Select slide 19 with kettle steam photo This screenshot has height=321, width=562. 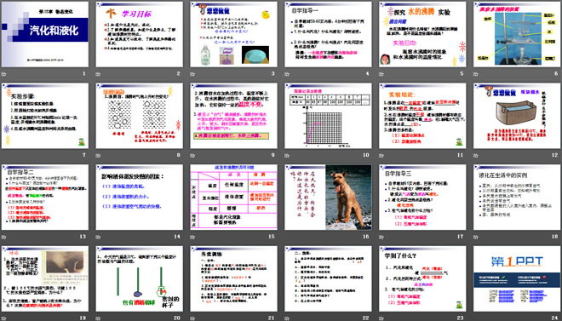(45, 278)
